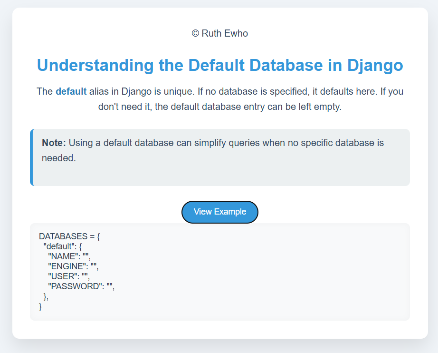The width and height of the screenshot is (438, 353).
Task: Click the "ENGINE" entry in code block
Action: pos(73,266)
